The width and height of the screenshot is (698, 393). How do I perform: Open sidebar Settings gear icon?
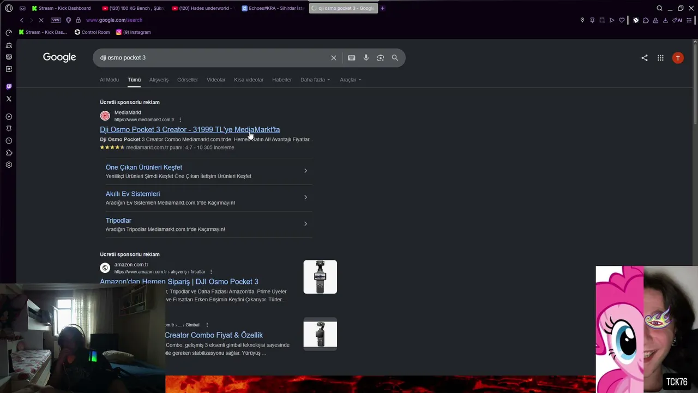click(9, 165)
